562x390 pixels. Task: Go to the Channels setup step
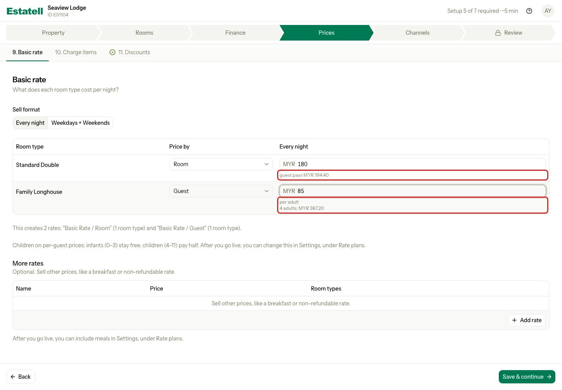pyautogui.click(x=418, y=33)
